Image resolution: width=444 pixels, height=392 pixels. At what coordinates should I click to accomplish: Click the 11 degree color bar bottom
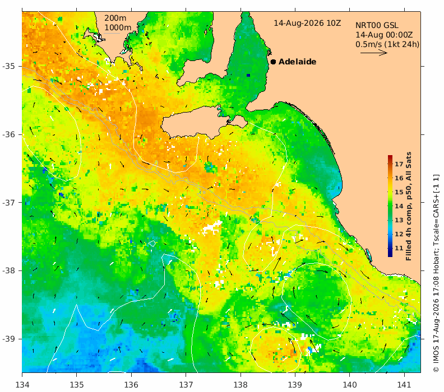pyautogui.click(x=390, y=255)
